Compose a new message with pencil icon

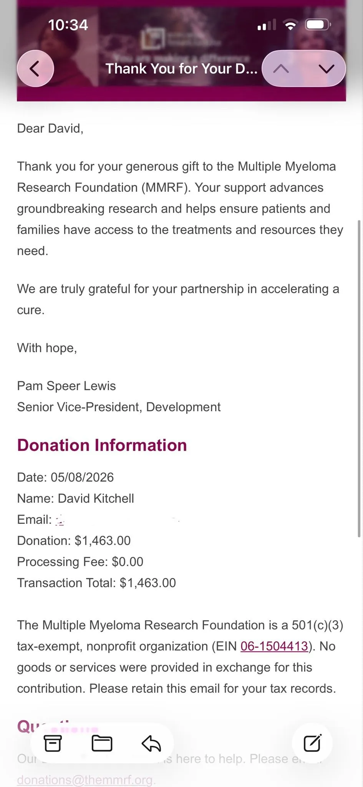click(x=312, y=743)
